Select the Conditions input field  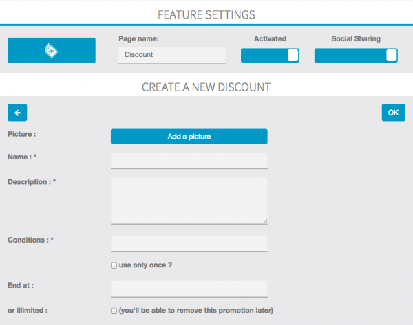pos(189,243)
